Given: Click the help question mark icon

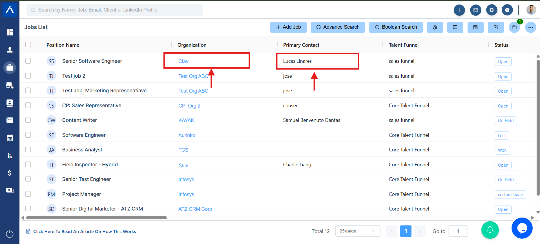Looking at the screenshot, I should pyautogui.click(x=507, y=10).
